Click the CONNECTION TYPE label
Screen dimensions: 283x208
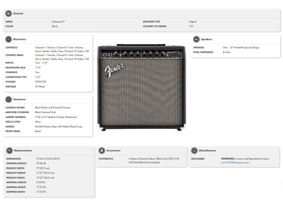click(16, 77)
